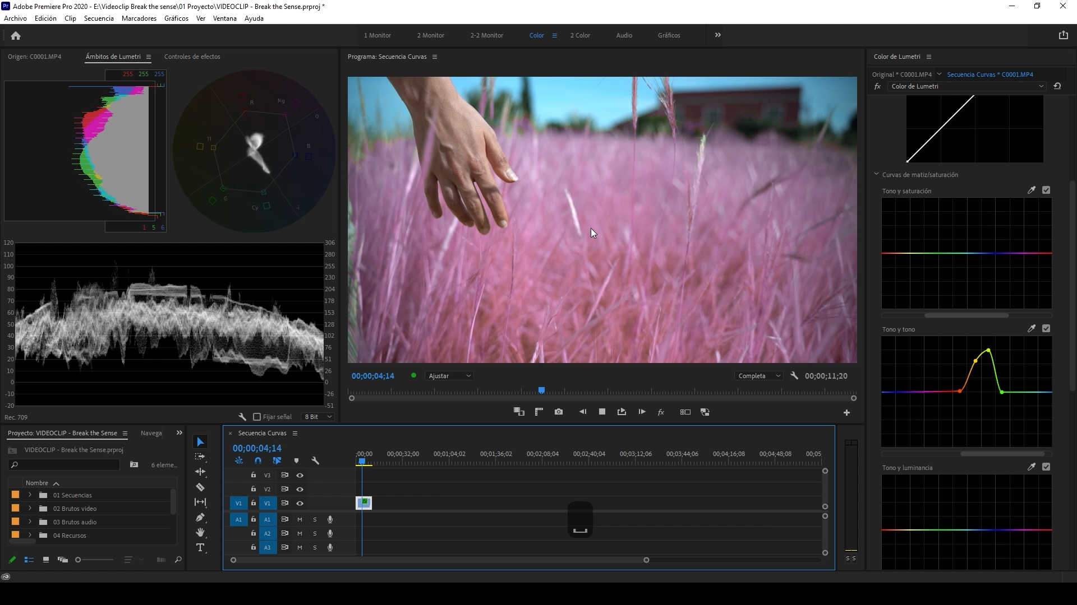Step forward one frame in Program monitor
Screen dimensions: 1077x605
642,412
